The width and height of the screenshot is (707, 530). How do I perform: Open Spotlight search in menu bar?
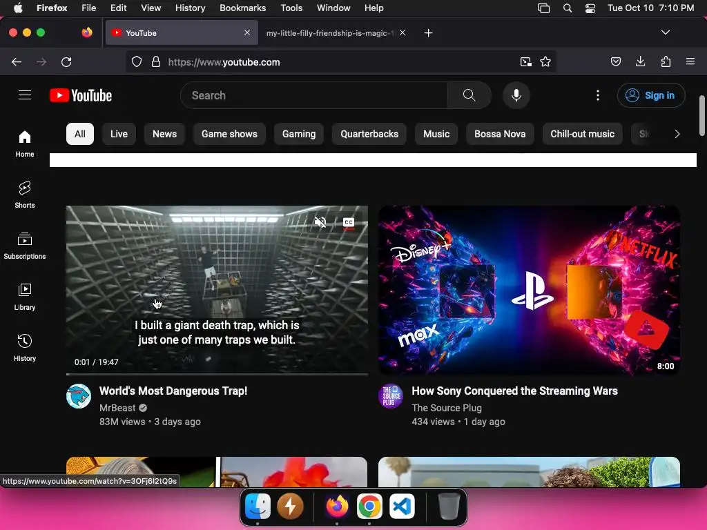coord(568,8)
